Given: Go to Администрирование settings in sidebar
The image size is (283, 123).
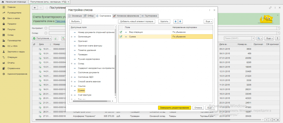Looking at the screenshot, I should click(x=17, y=74).
